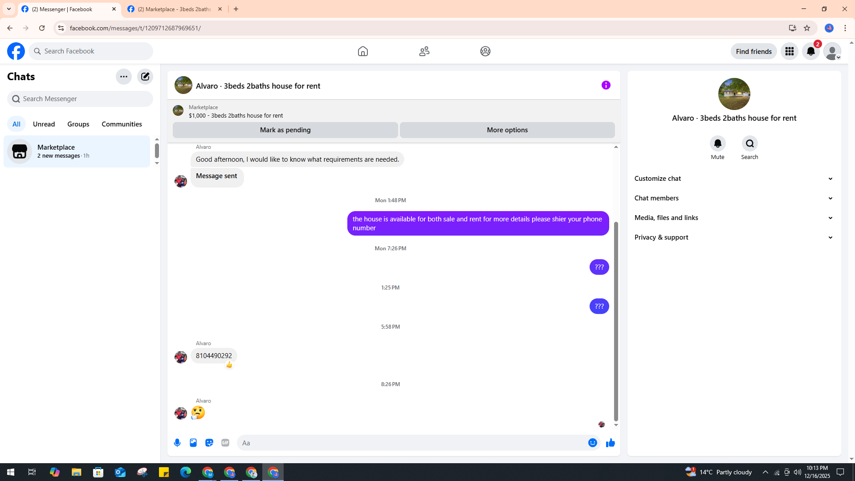This screenshot has height=481, width=855.
Task: Expand the Privacy & support section
Action: pyautogui.click(x=734, y=237)
